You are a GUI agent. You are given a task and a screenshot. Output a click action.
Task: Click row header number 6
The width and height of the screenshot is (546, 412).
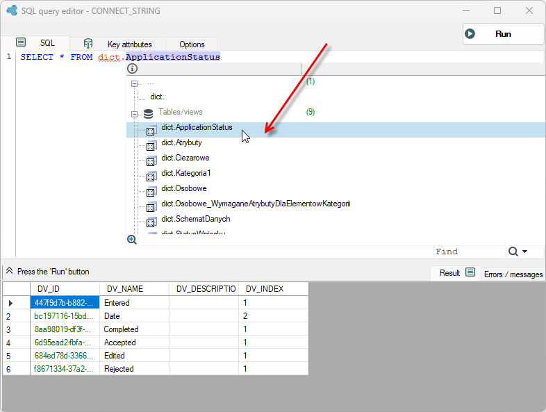(17, 369)
